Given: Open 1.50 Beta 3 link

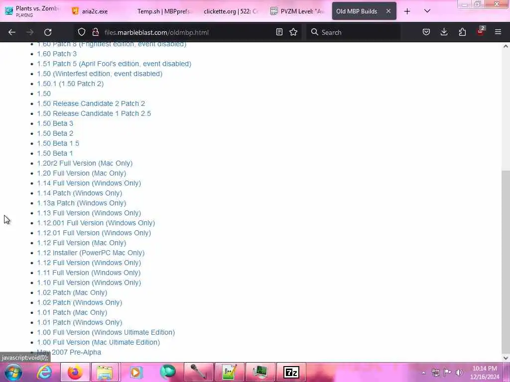Looking at the screenshot, I should point(55,123).
